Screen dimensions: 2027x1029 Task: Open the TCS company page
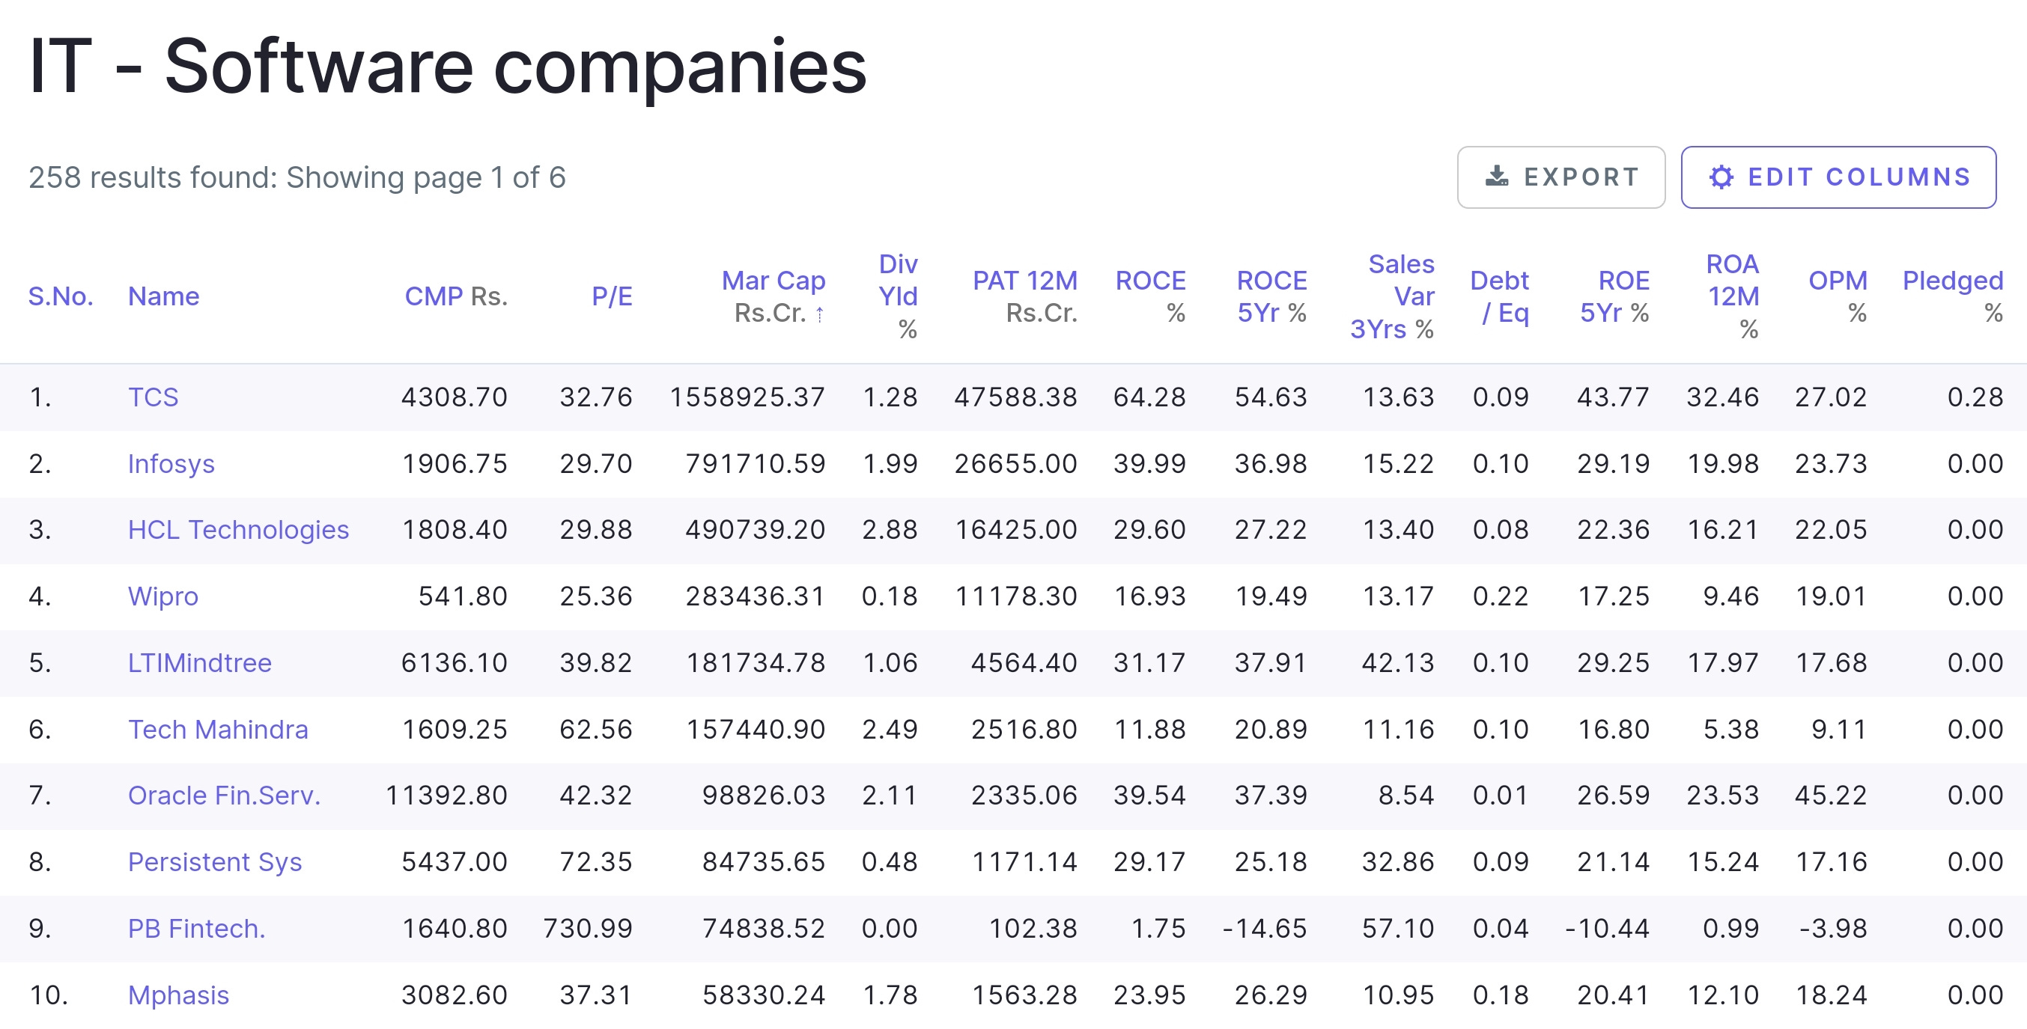pos(154,397)
